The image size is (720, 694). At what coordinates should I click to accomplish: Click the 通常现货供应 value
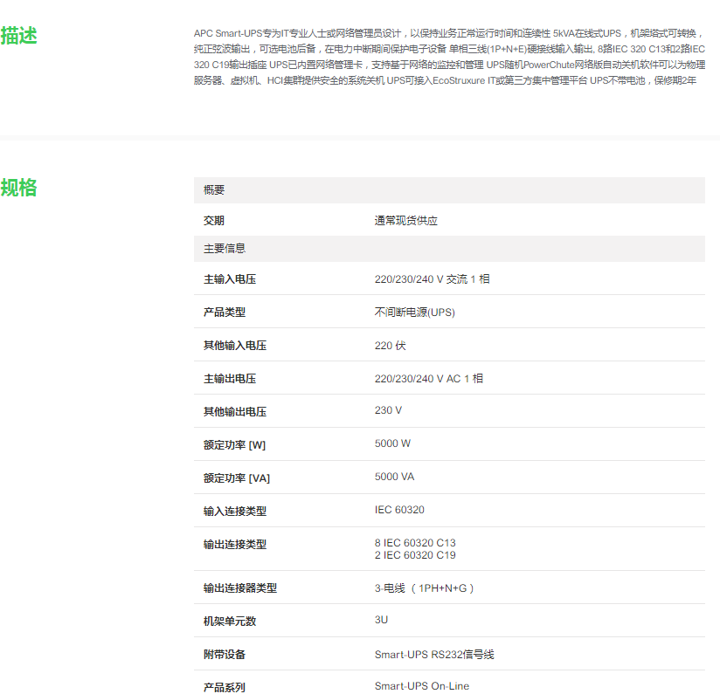pyautogui.click(x=406, y=221)
